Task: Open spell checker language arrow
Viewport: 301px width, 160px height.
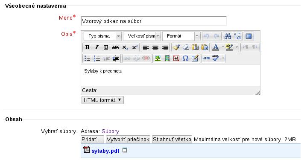Action: (223, 58)
